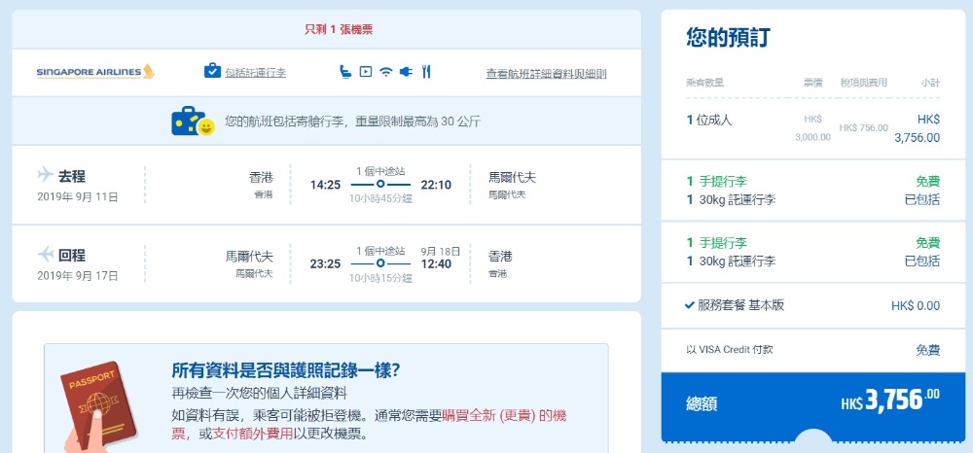Click the return 1 個中途站 stopover indicator

pos(380,262)
